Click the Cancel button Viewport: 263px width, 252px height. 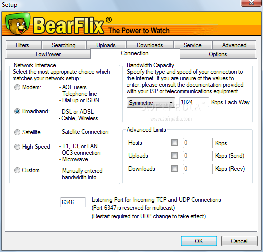click(x=239, y=241)
